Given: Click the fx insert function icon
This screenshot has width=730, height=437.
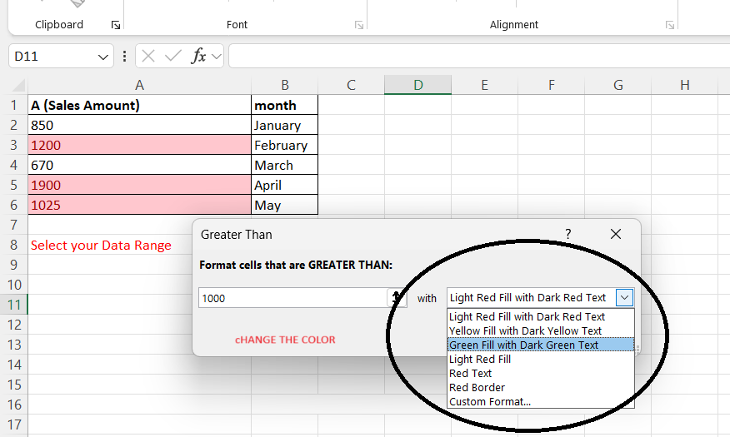Looking at the screenshot, I should point(199,56).
